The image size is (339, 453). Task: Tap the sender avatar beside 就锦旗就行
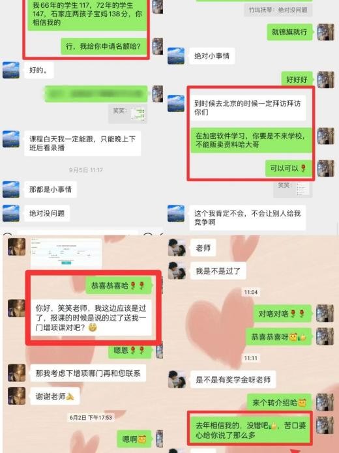pyautogui.click(x=326, y=32)
